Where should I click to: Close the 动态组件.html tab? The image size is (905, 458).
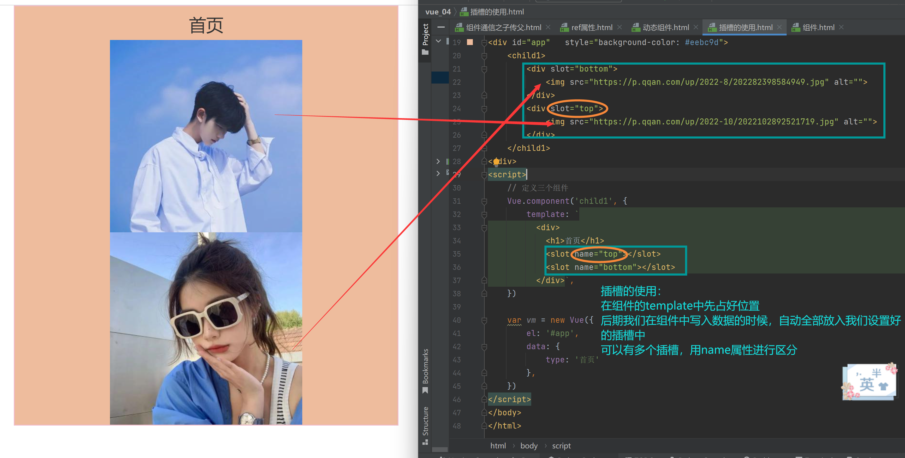[x=696, y=27]
